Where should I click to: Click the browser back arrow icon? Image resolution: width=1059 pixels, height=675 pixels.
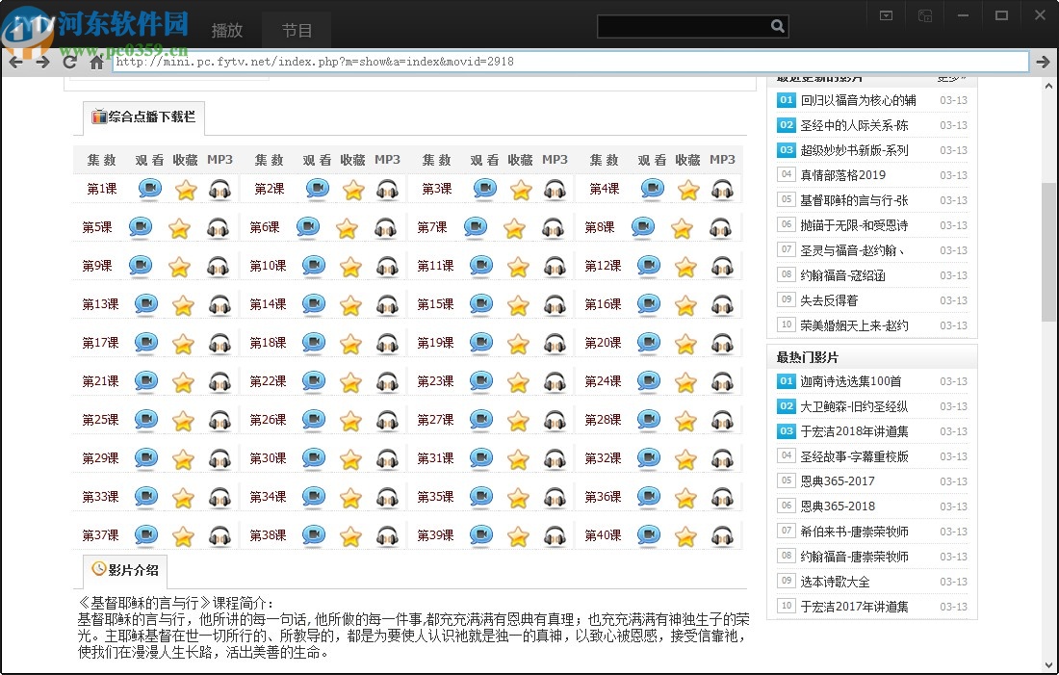pyautogui.click(x=15, y=61)
